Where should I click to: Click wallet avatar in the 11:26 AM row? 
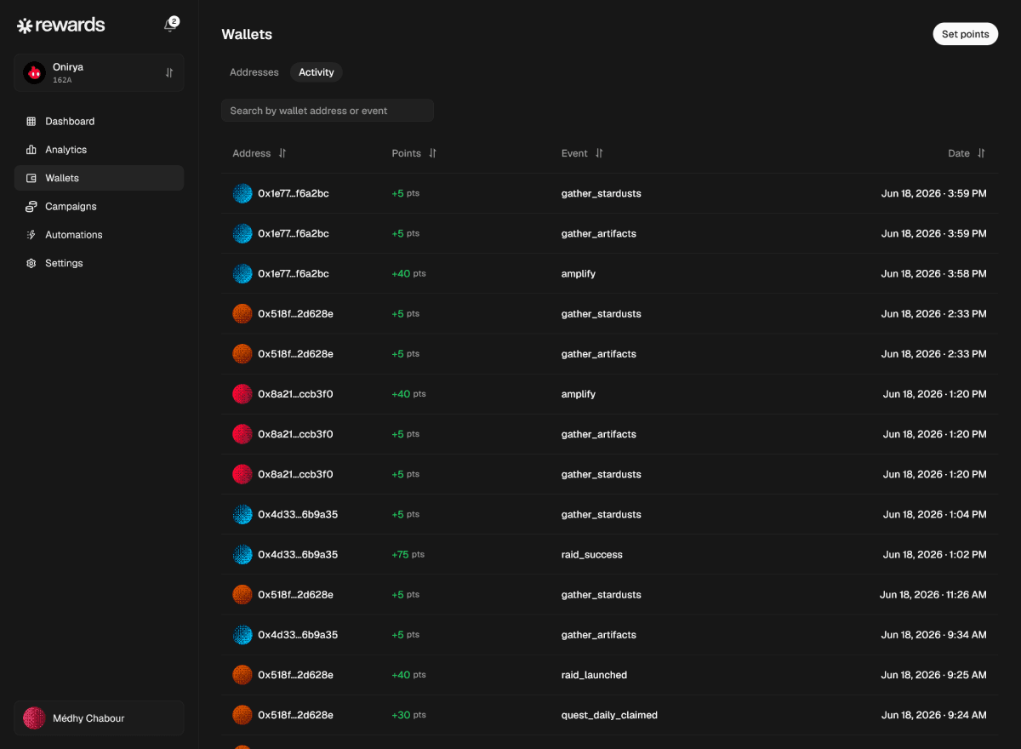point(242,595)
